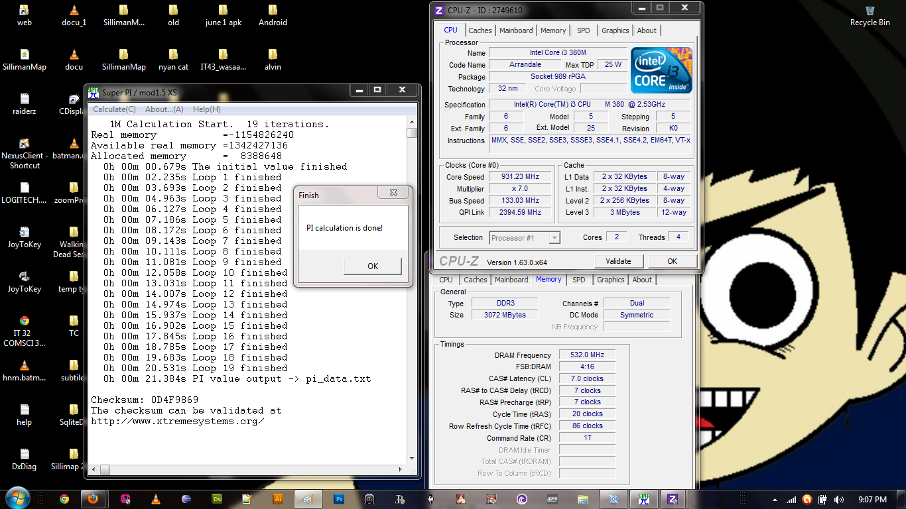Click the OK button in CPU-Z

672,261
